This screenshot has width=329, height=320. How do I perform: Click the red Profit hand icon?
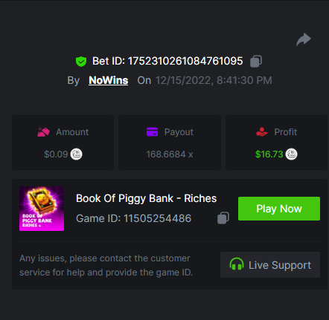[x=262, y=131]
